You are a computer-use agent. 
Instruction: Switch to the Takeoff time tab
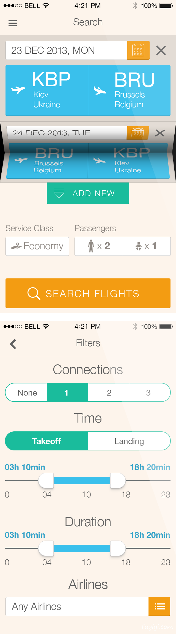[x=47, y=441]
